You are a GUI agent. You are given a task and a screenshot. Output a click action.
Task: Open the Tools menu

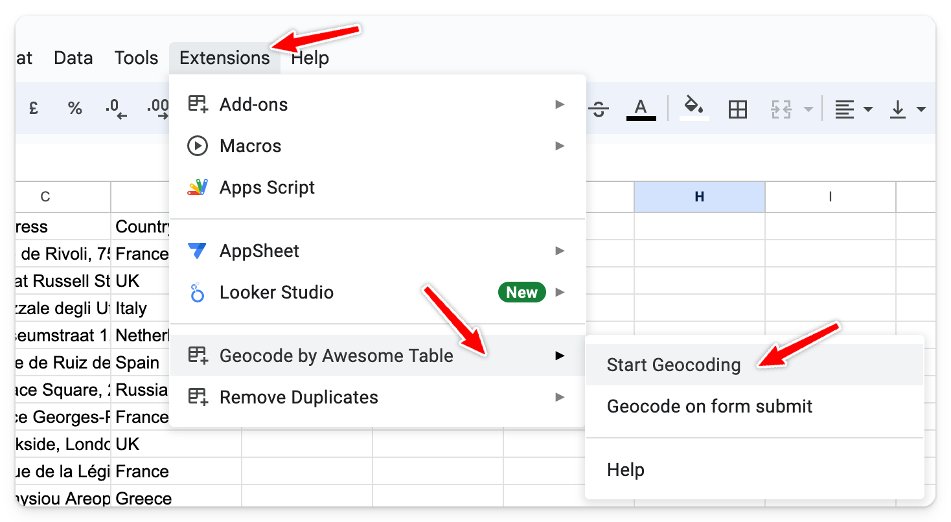[136, 58]
